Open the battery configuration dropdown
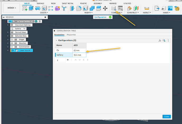Image resolution: width=182 pixels, height=124 pixels. click(25, 29)
